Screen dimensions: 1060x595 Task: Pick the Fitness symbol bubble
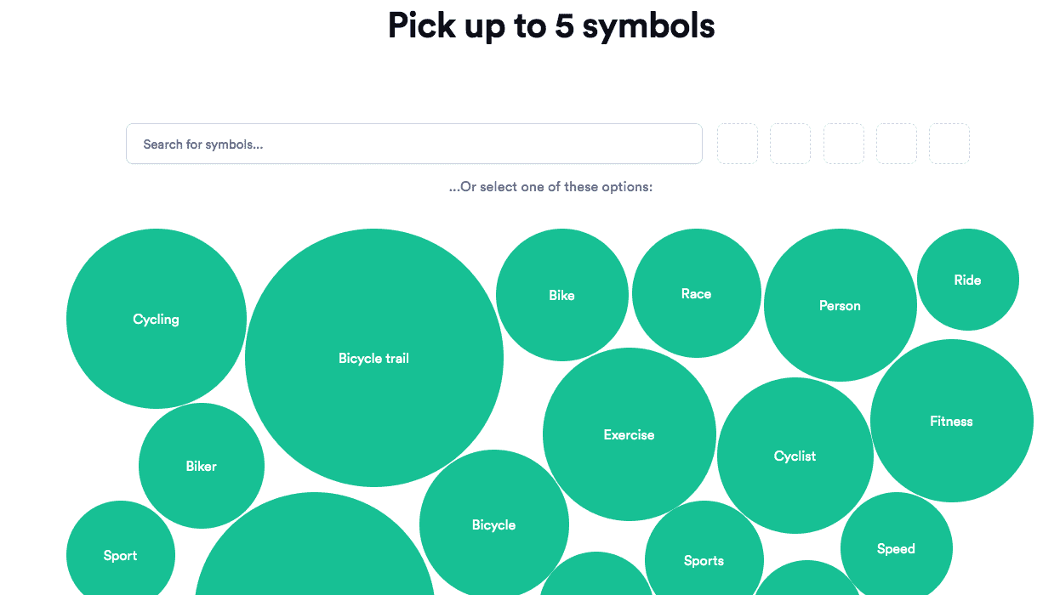coord(951,421)
